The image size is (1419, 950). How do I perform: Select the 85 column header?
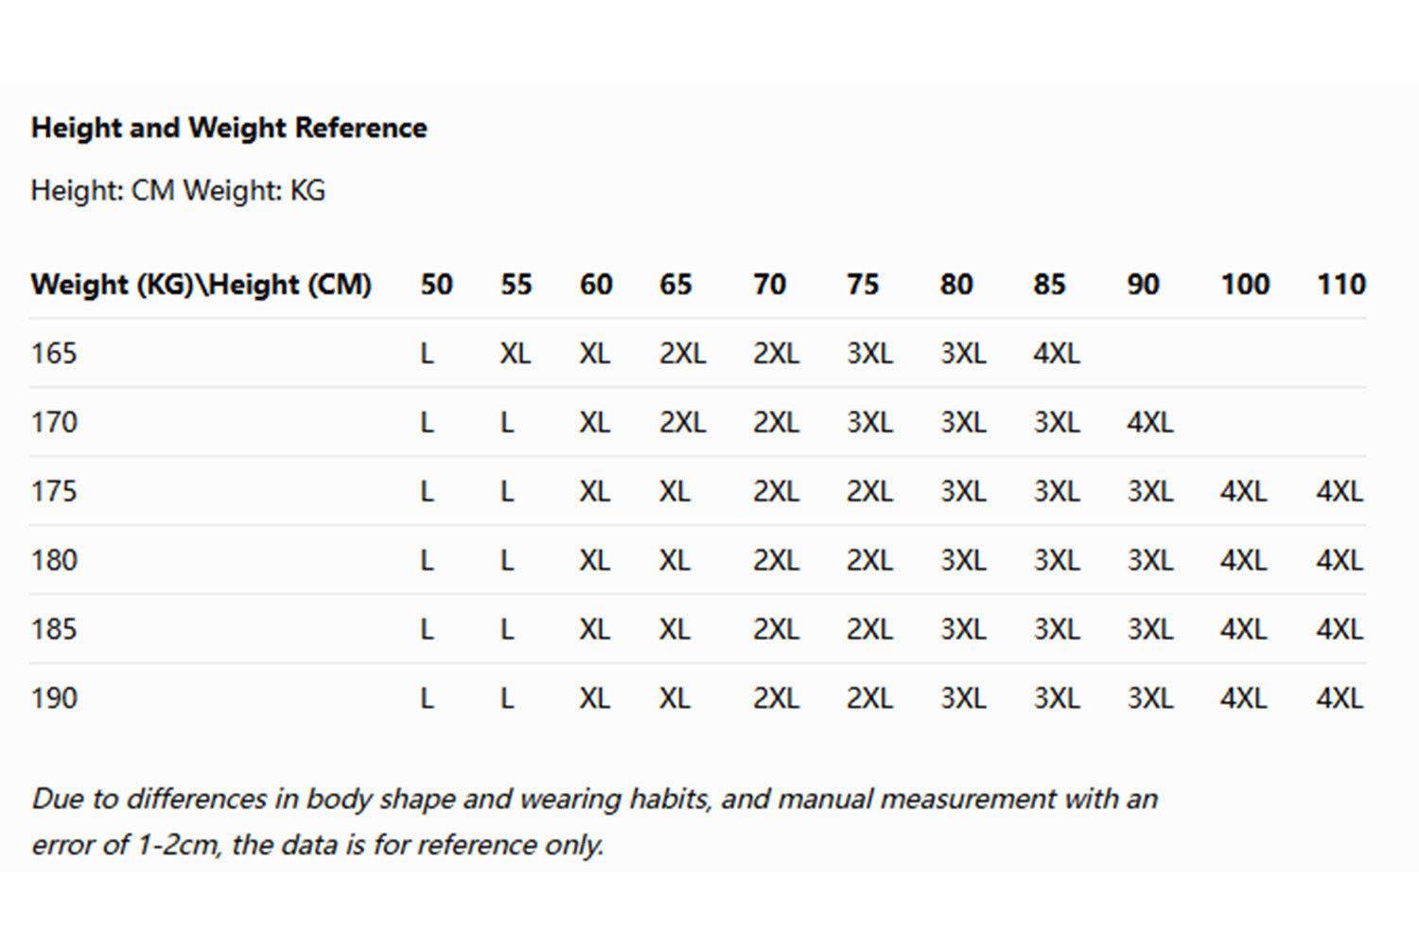pyautogui.click(x=1049, y=284)
